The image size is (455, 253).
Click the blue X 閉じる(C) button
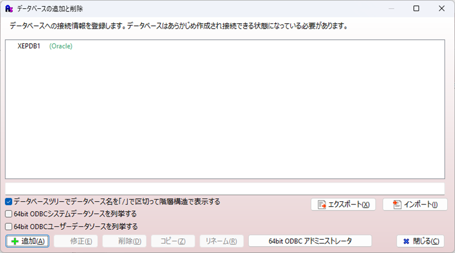point(420,241)
